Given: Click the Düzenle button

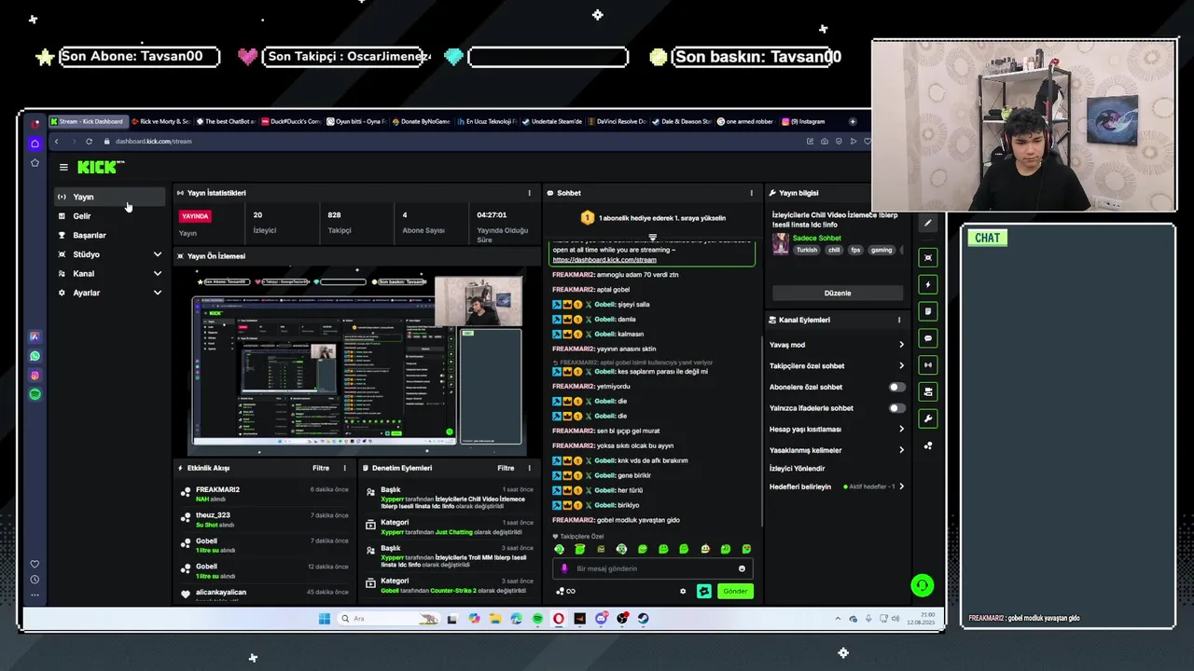Looking at the screenshot, I should pyautogui.click(x=838, y=293).
